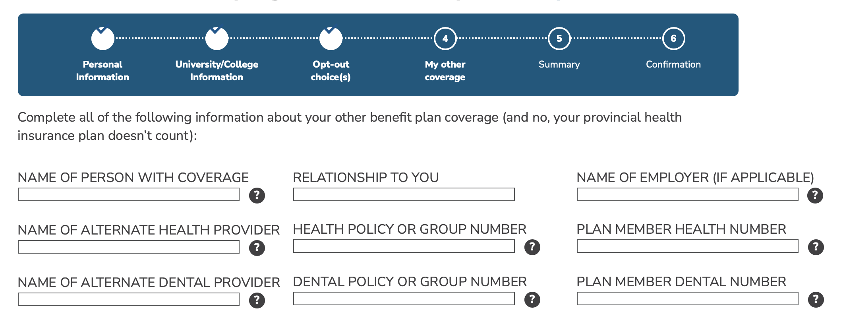This screenshot has height=318, width=847.
Task: Show help for Alternate Health Provider name
Action: tap(257, 248)
